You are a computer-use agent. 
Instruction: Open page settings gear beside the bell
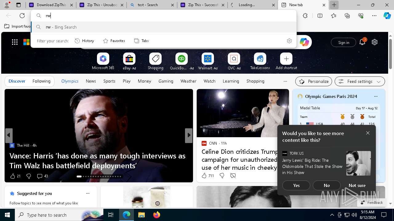(x=375, y=42)
